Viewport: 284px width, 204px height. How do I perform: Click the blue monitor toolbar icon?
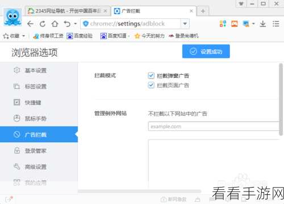click(246, 24)
